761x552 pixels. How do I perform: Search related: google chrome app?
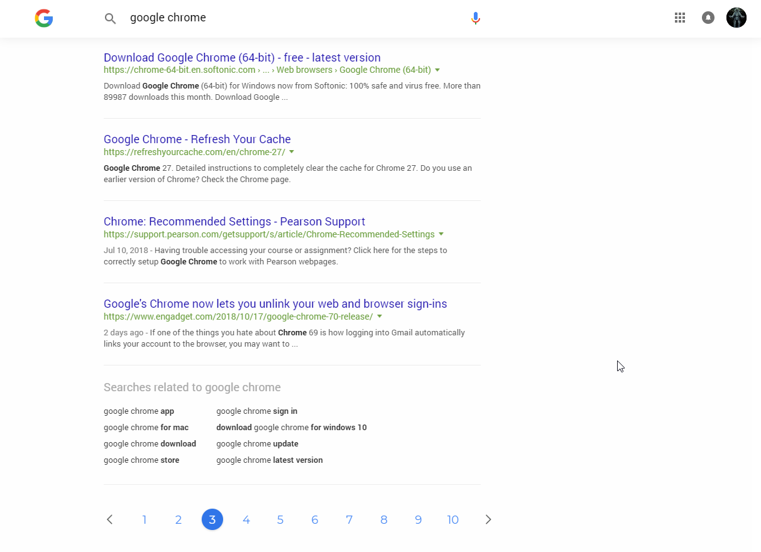coord(139,411)
